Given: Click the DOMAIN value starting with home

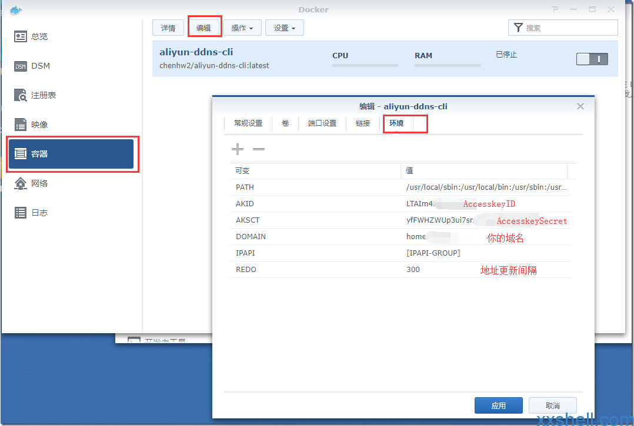Looking at the screenshot, I should pyautogui.click(x=486, y=237).
